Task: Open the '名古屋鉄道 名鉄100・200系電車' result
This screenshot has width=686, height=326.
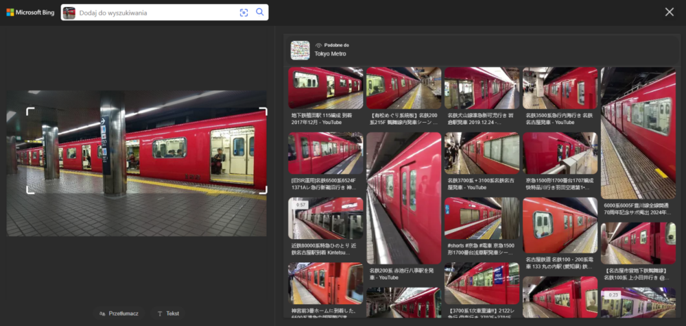Action: pyautogui.click(x=560, y=225)
